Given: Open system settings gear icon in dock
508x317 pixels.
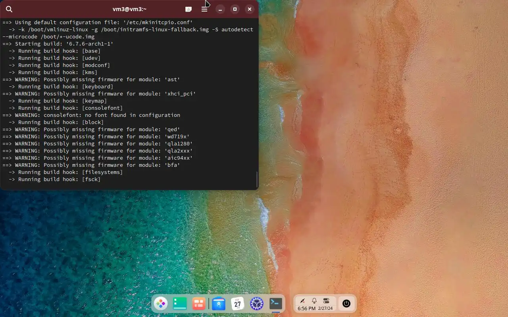Looking at the screenshot, I should point(257,304).
